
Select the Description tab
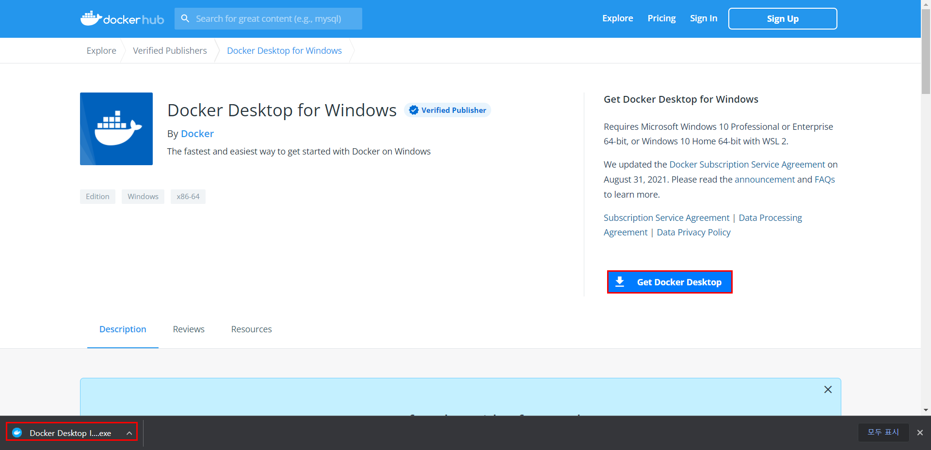click(123, 329)
